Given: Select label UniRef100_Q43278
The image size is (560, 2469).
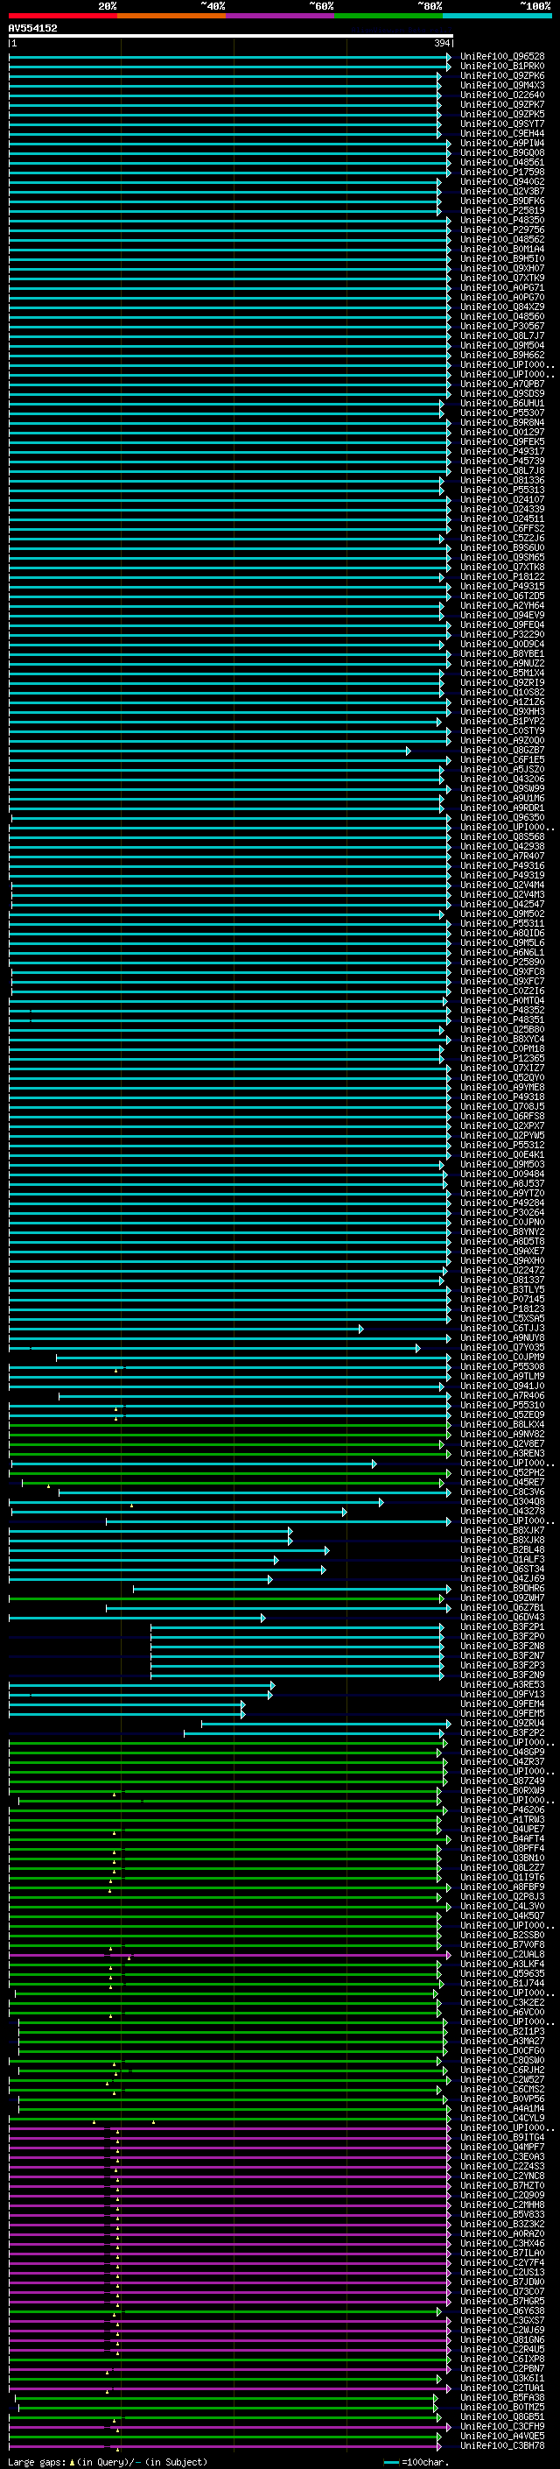Looking at the screenshot, I should [x=502, y=1512].
